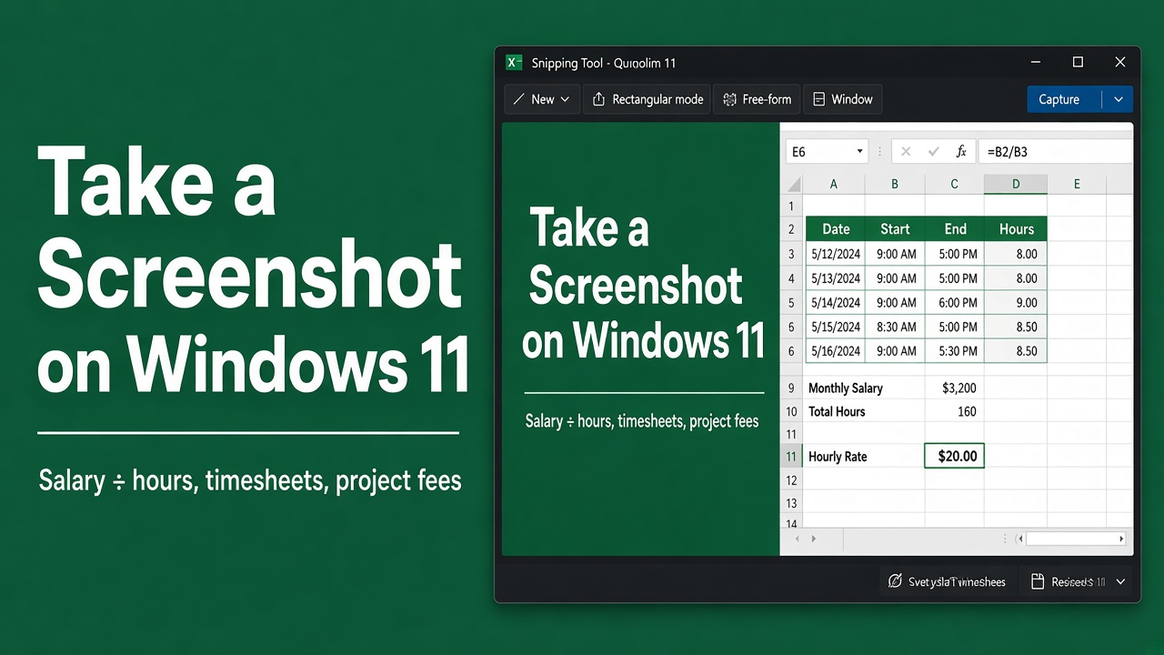Choose the Free-form snip mode
The width and height of the screenshot is (1164, 655).
pos(758,99)
